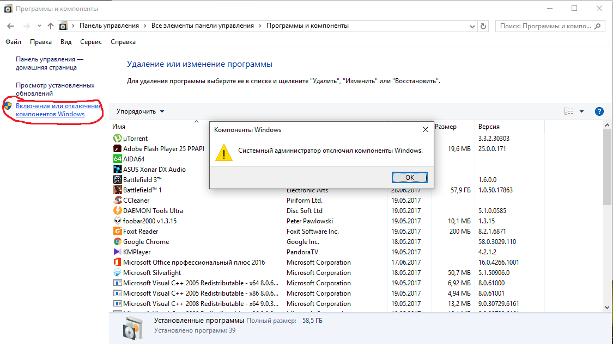Sort list by Размер column header
Viewport: 613px width, 344px height.
[x=446, y=127]
